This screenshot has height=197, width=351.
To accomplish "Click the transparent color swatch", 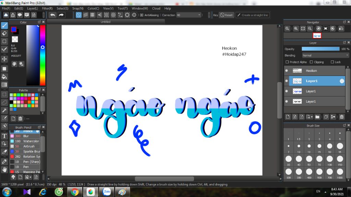I will click(15, 39).
